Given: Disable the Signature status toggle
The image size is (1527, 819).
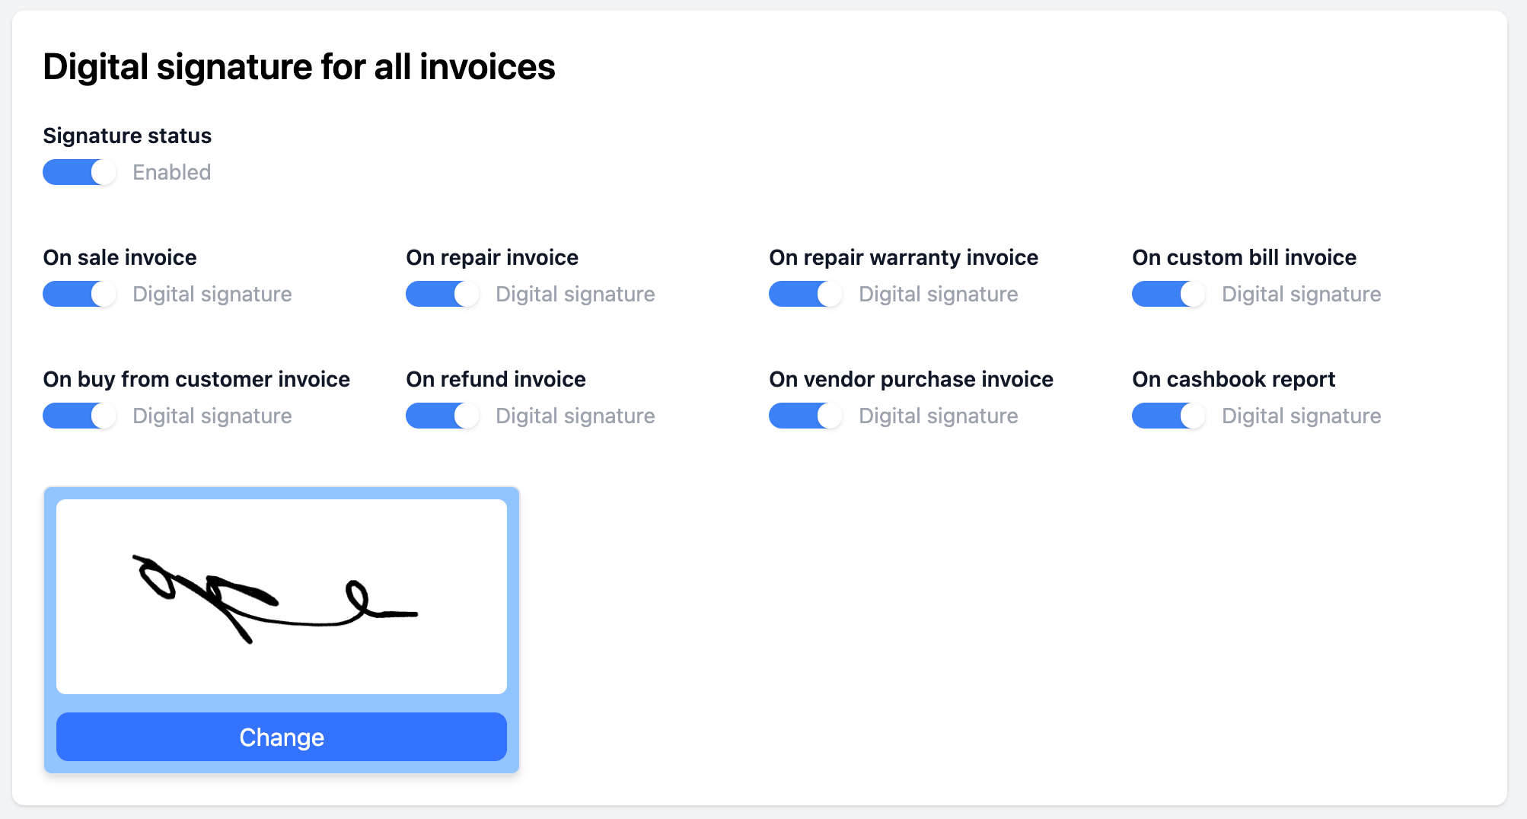Looking at the screenshot, I should point(79,172).
